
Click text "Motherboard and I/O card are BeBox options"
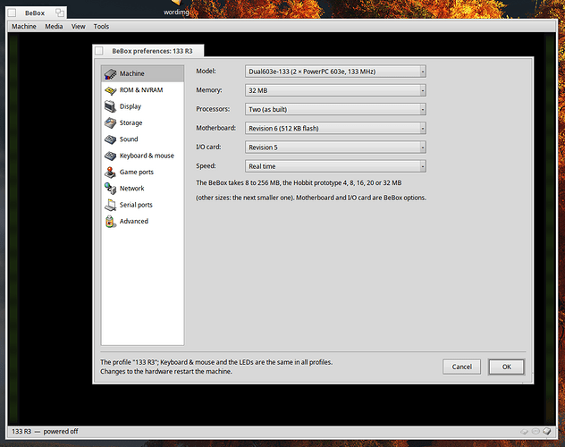[x=361, y=198]
